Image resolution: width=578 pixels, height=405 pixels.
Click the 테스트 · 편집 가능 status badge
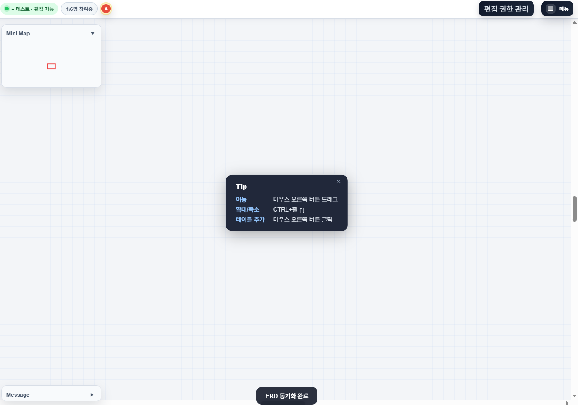30,9
